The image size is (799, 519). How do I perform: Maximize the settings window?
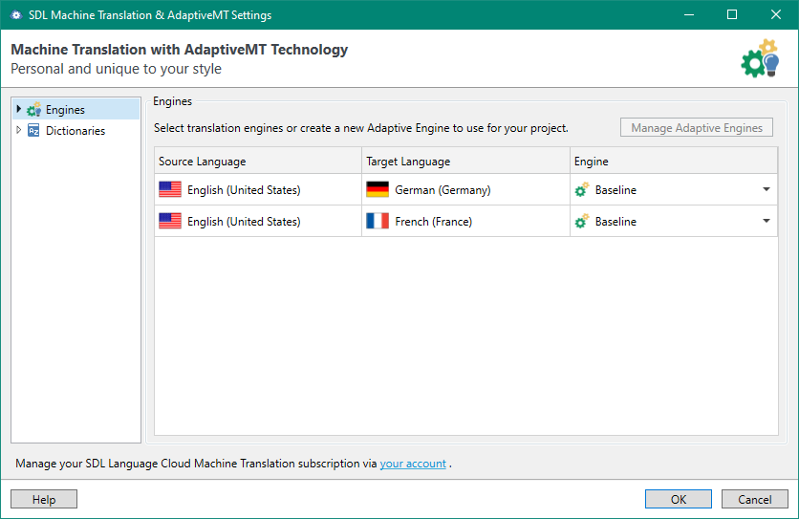pos(732,14)
